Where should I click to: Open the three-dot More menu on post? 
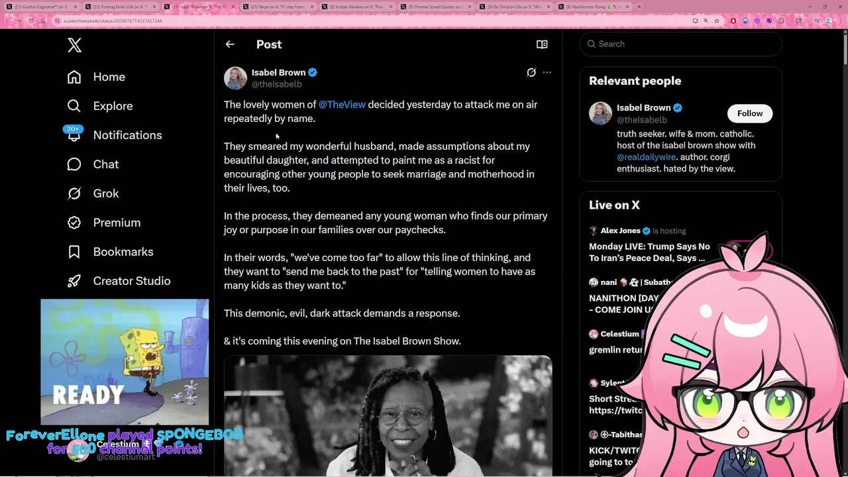pyautogui.click(x=547, y=72)
